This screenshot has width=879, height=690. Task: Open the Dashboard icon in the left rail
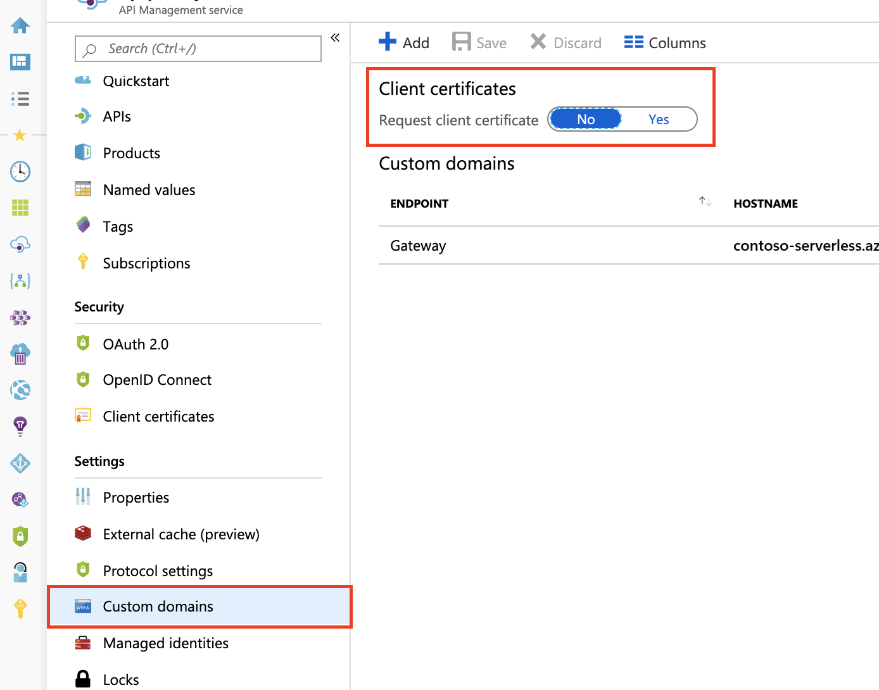20,62
